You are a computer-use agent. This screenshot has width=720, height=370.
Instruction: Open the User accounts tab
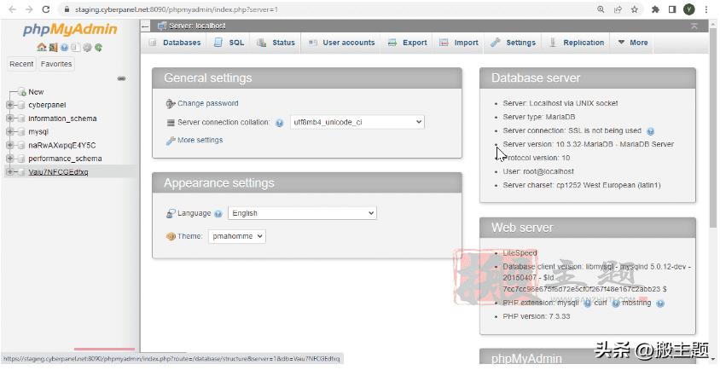341,43
